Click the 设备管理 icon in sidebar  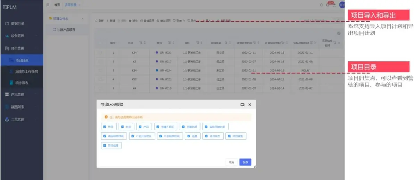(7, 36)
